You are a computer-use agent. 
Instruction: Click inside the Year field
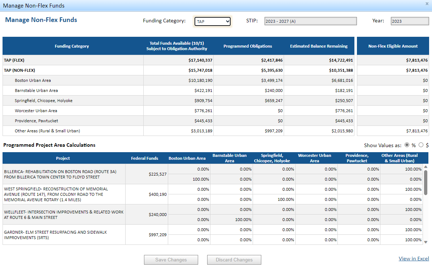[410, 21]
